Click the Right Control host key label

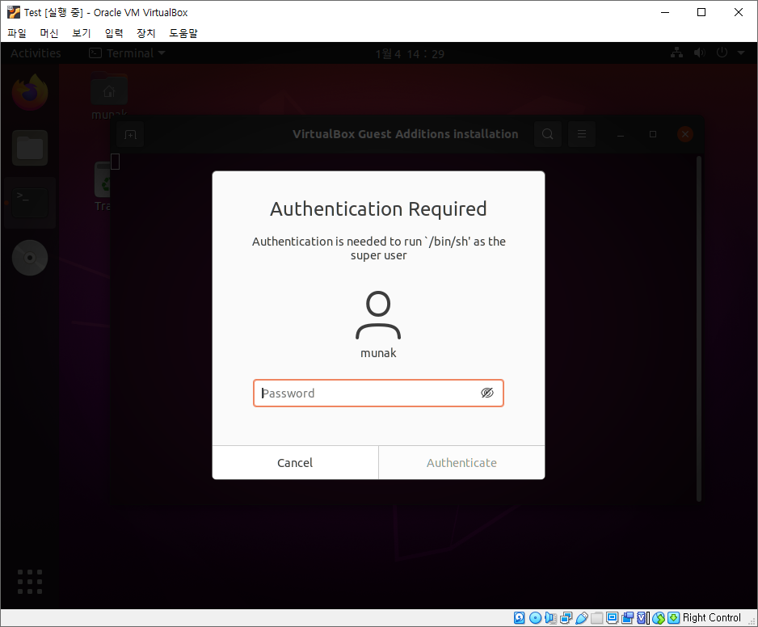click(x=712, y=617)
